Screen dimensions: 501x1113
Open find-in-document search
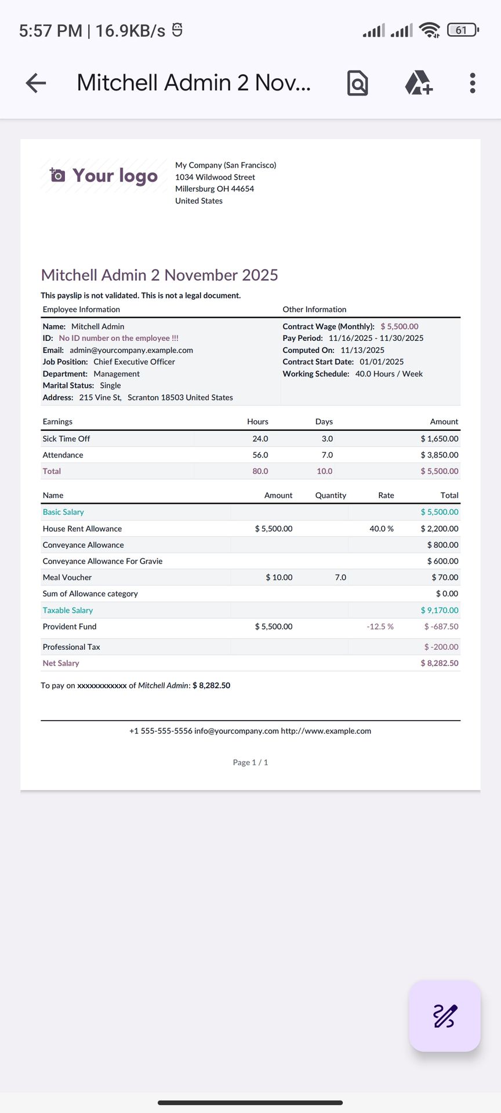click(357, 83)
